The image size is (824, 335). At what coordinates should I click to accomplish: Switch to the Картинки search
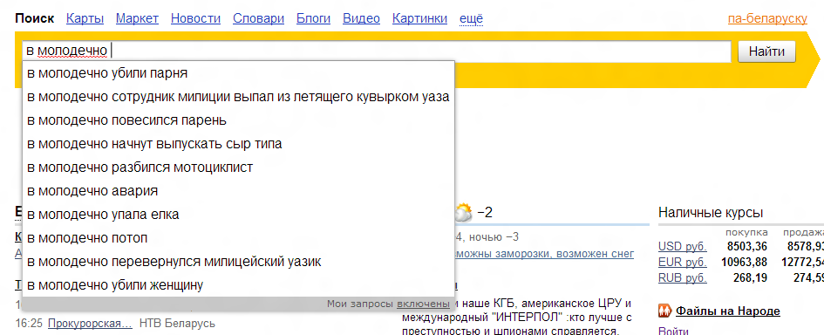[420, 19]
